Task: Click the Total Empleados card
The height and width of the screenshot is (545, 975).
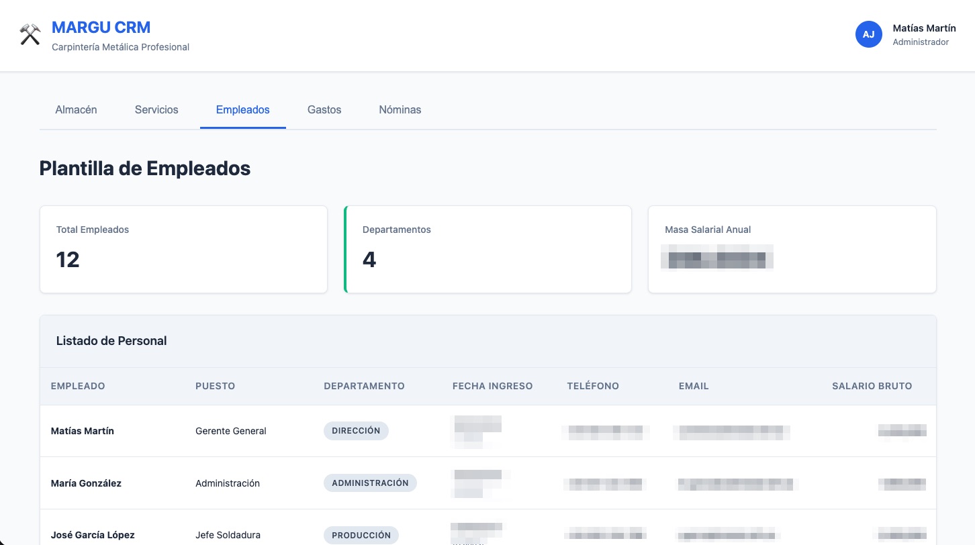Action: (183, 249)
